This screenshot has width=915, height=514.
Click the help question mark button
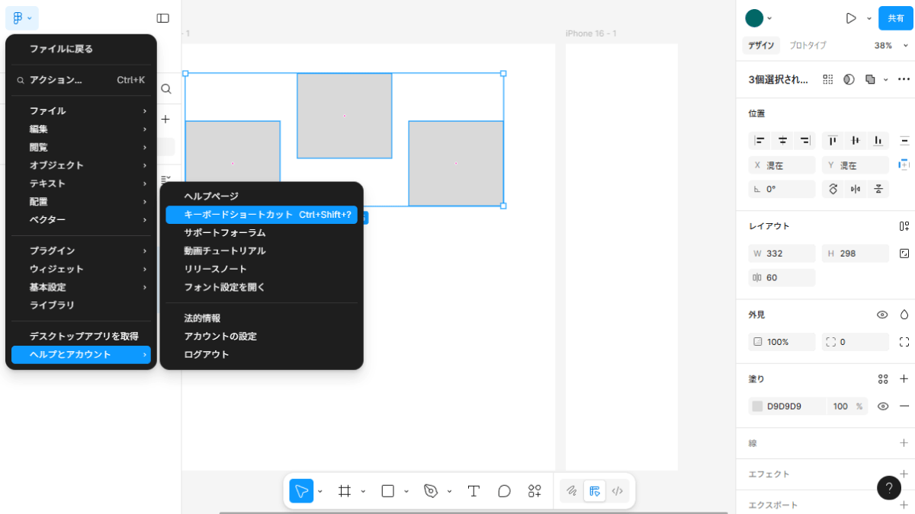[888, 487]
